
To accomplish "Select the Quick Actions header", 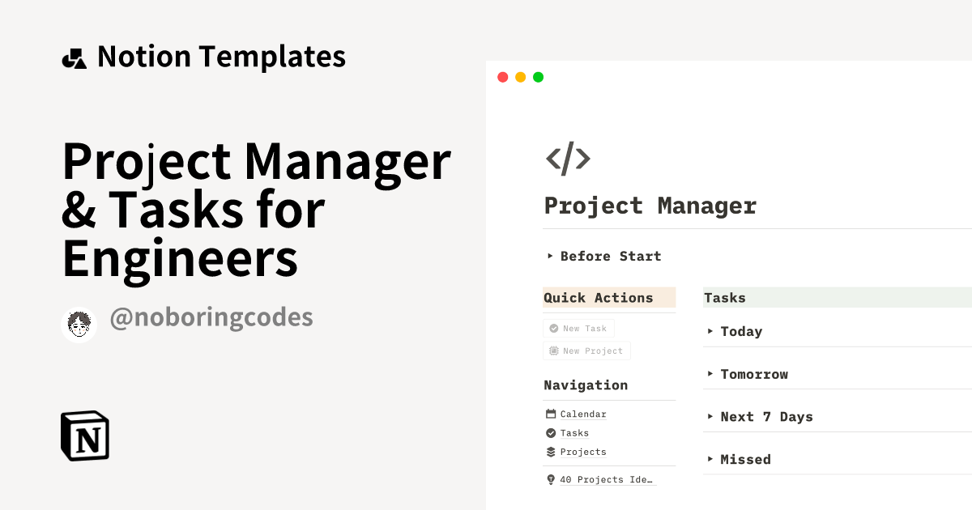I will point(598,298).
